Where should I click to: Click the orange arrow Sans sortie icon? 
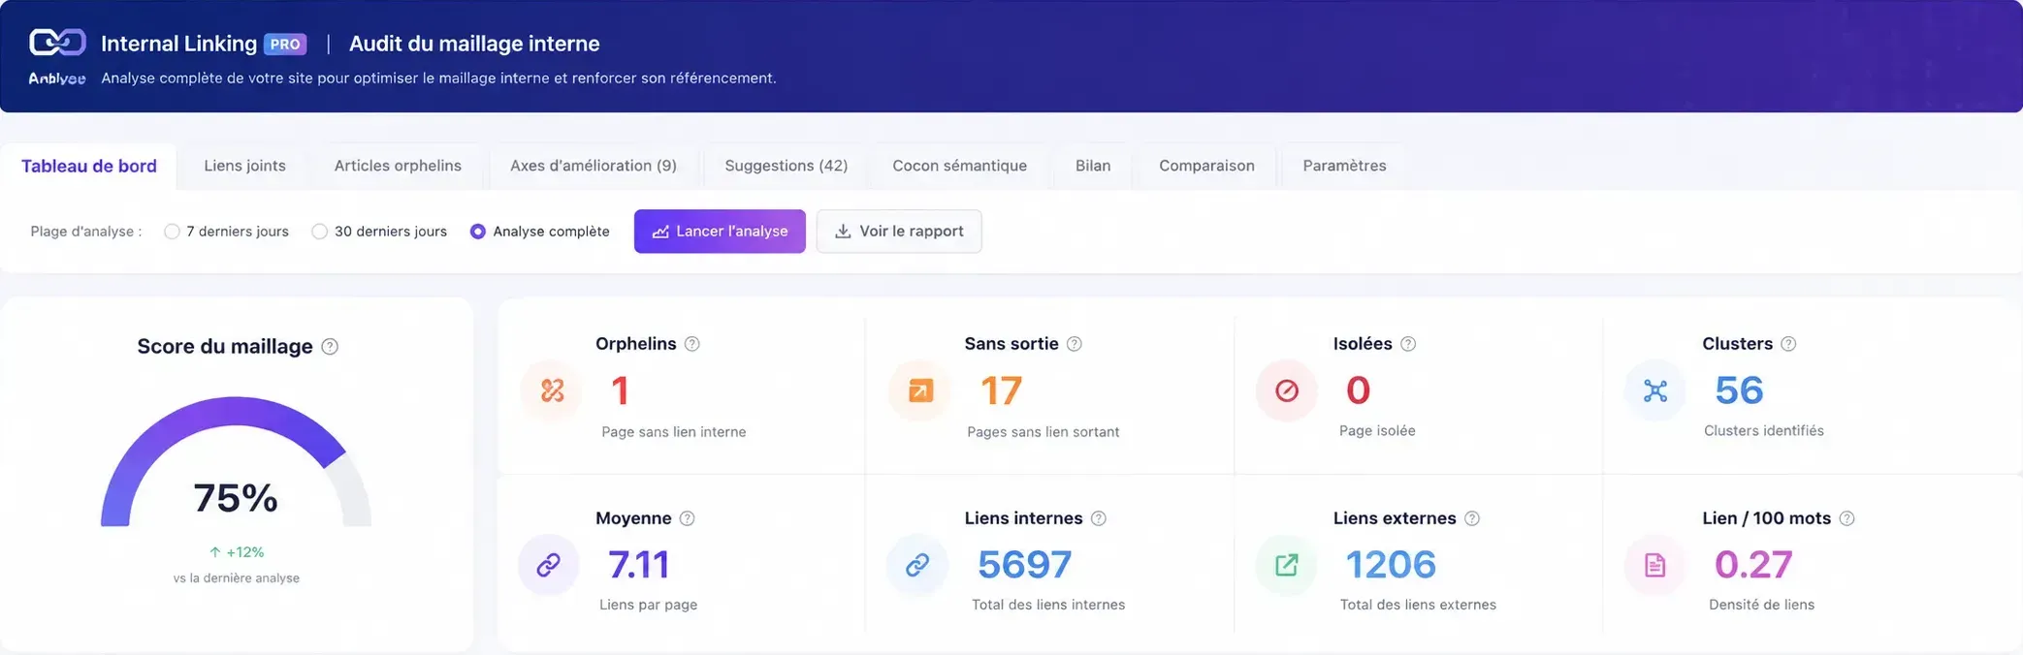click(919, 390)
